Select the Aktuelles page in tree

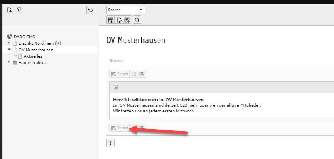(33, 56)
